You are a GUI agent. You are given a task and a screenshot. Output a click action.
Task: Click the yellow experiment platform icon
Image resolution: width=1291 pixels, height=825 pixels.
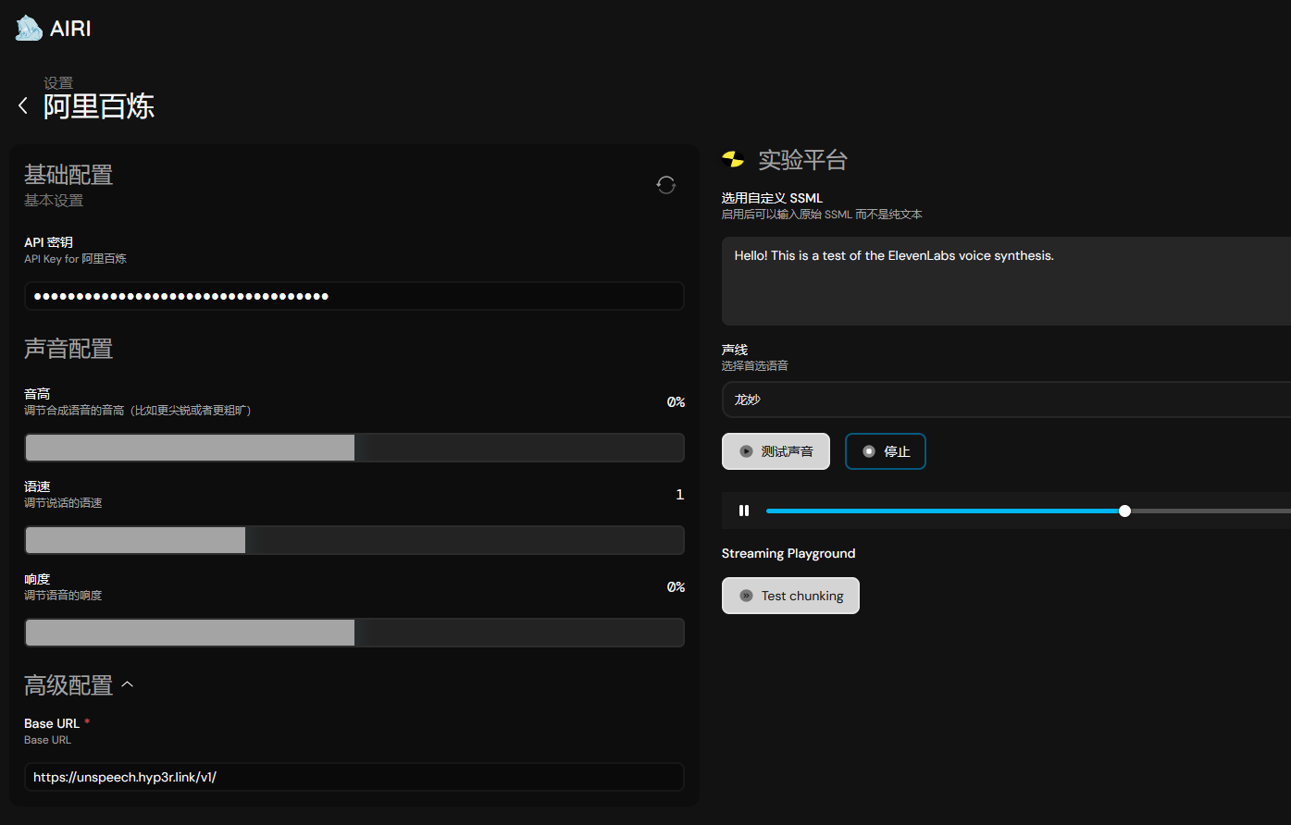[x=733, y=160]
